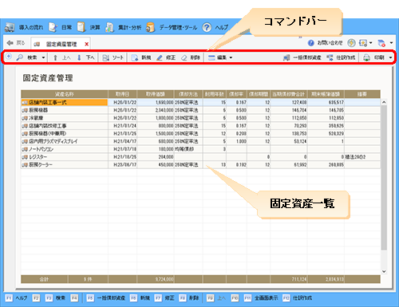Click the 償却方法 column header

pyautogui.click(x=188, y=94)
